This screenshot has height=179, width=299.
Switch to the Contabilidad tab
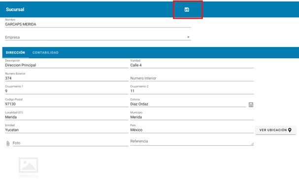45,52
